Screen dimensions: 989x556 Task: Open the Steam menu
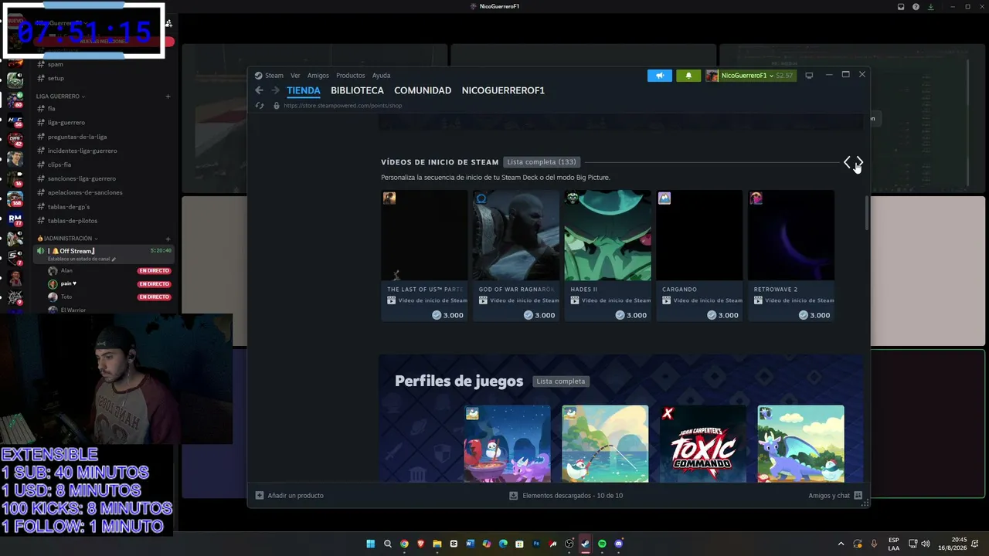pyautogui.click(x=274, y=76)
